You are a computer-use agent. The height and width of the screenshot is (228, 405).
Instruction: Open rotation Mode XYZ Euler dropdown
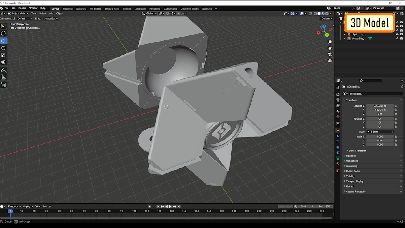pos(380,131)
